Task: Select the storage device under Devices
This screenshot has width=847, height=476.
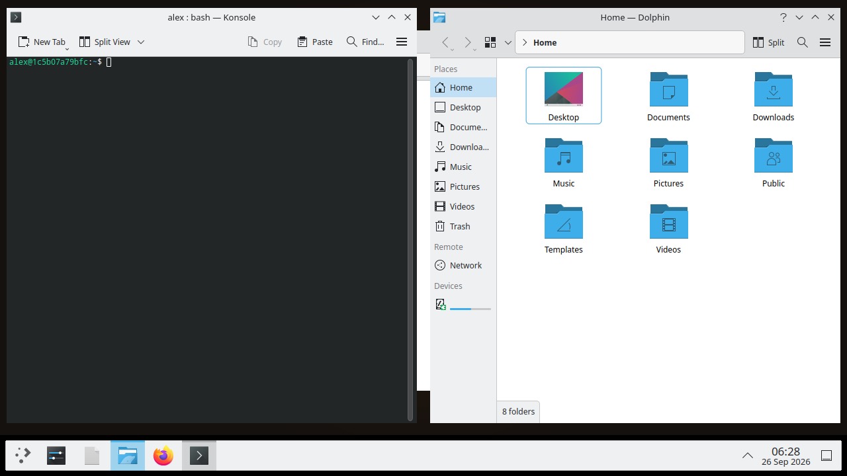Action: click(x=463, y=304)
